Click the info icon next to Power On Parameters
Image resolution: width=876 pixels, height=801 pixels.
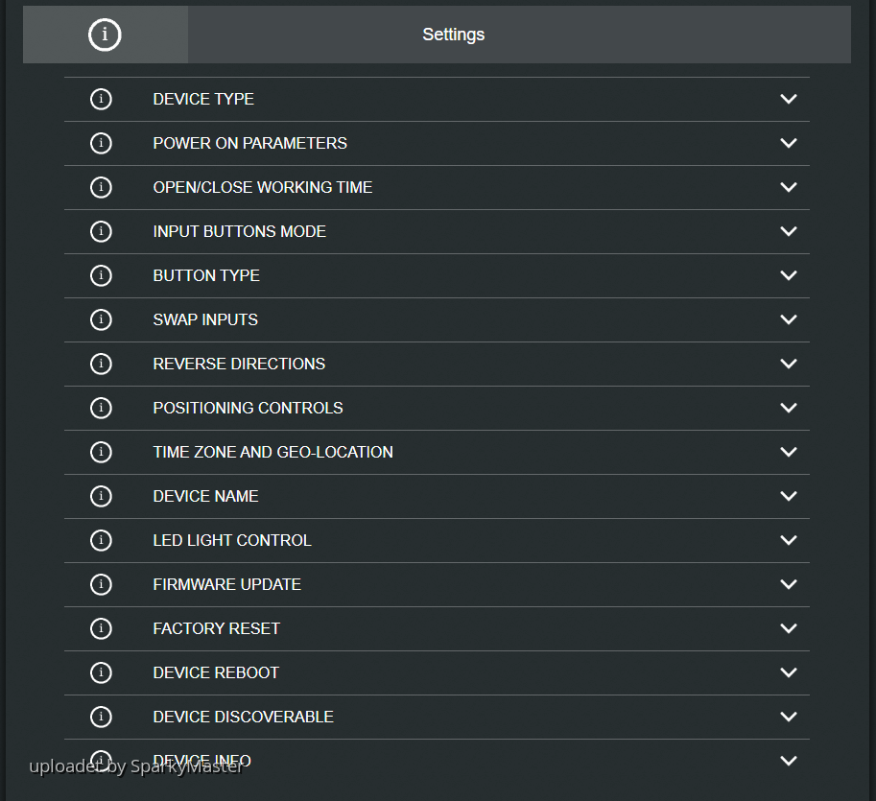point(101,143)
